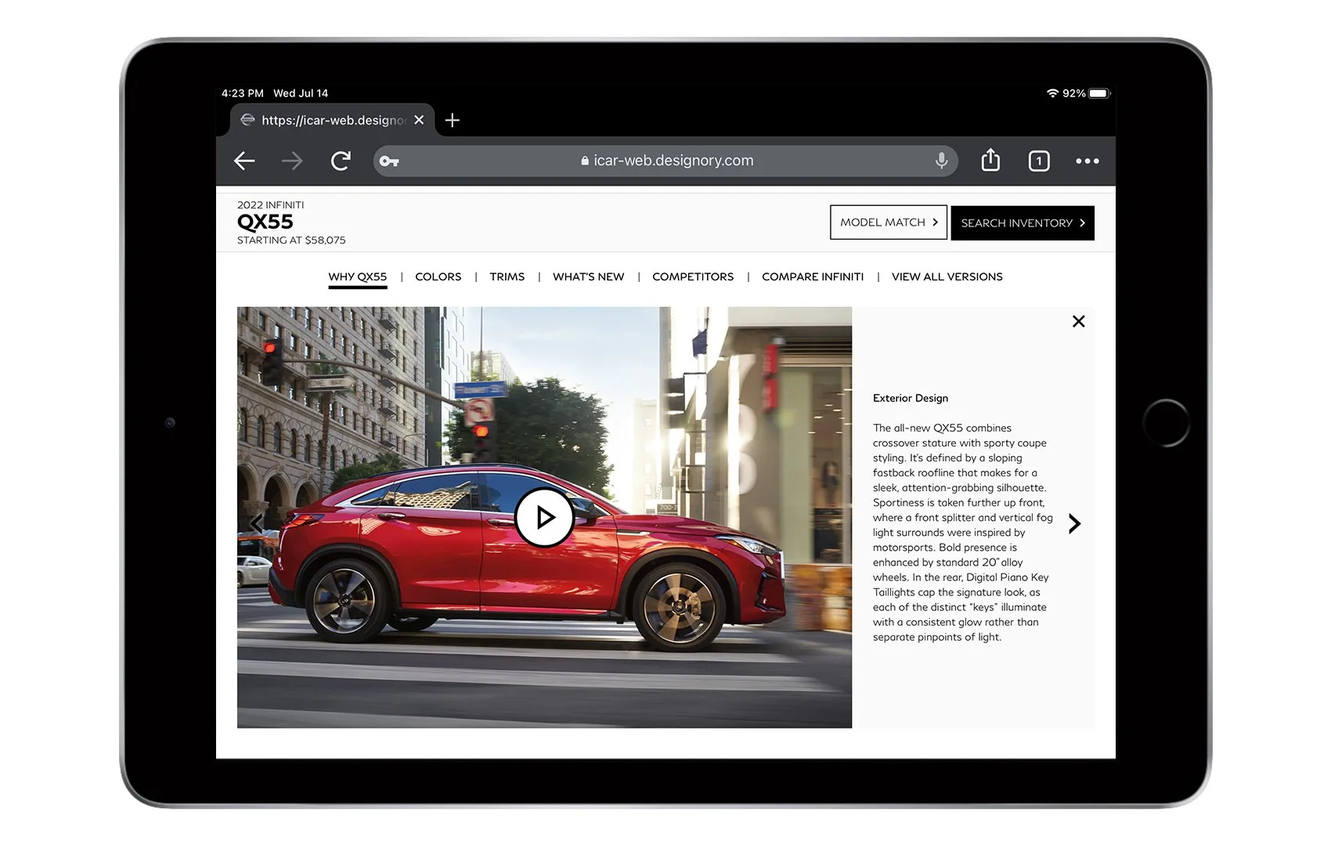
Task: Click the Search Inventory button
Action: click(1023, 223)
